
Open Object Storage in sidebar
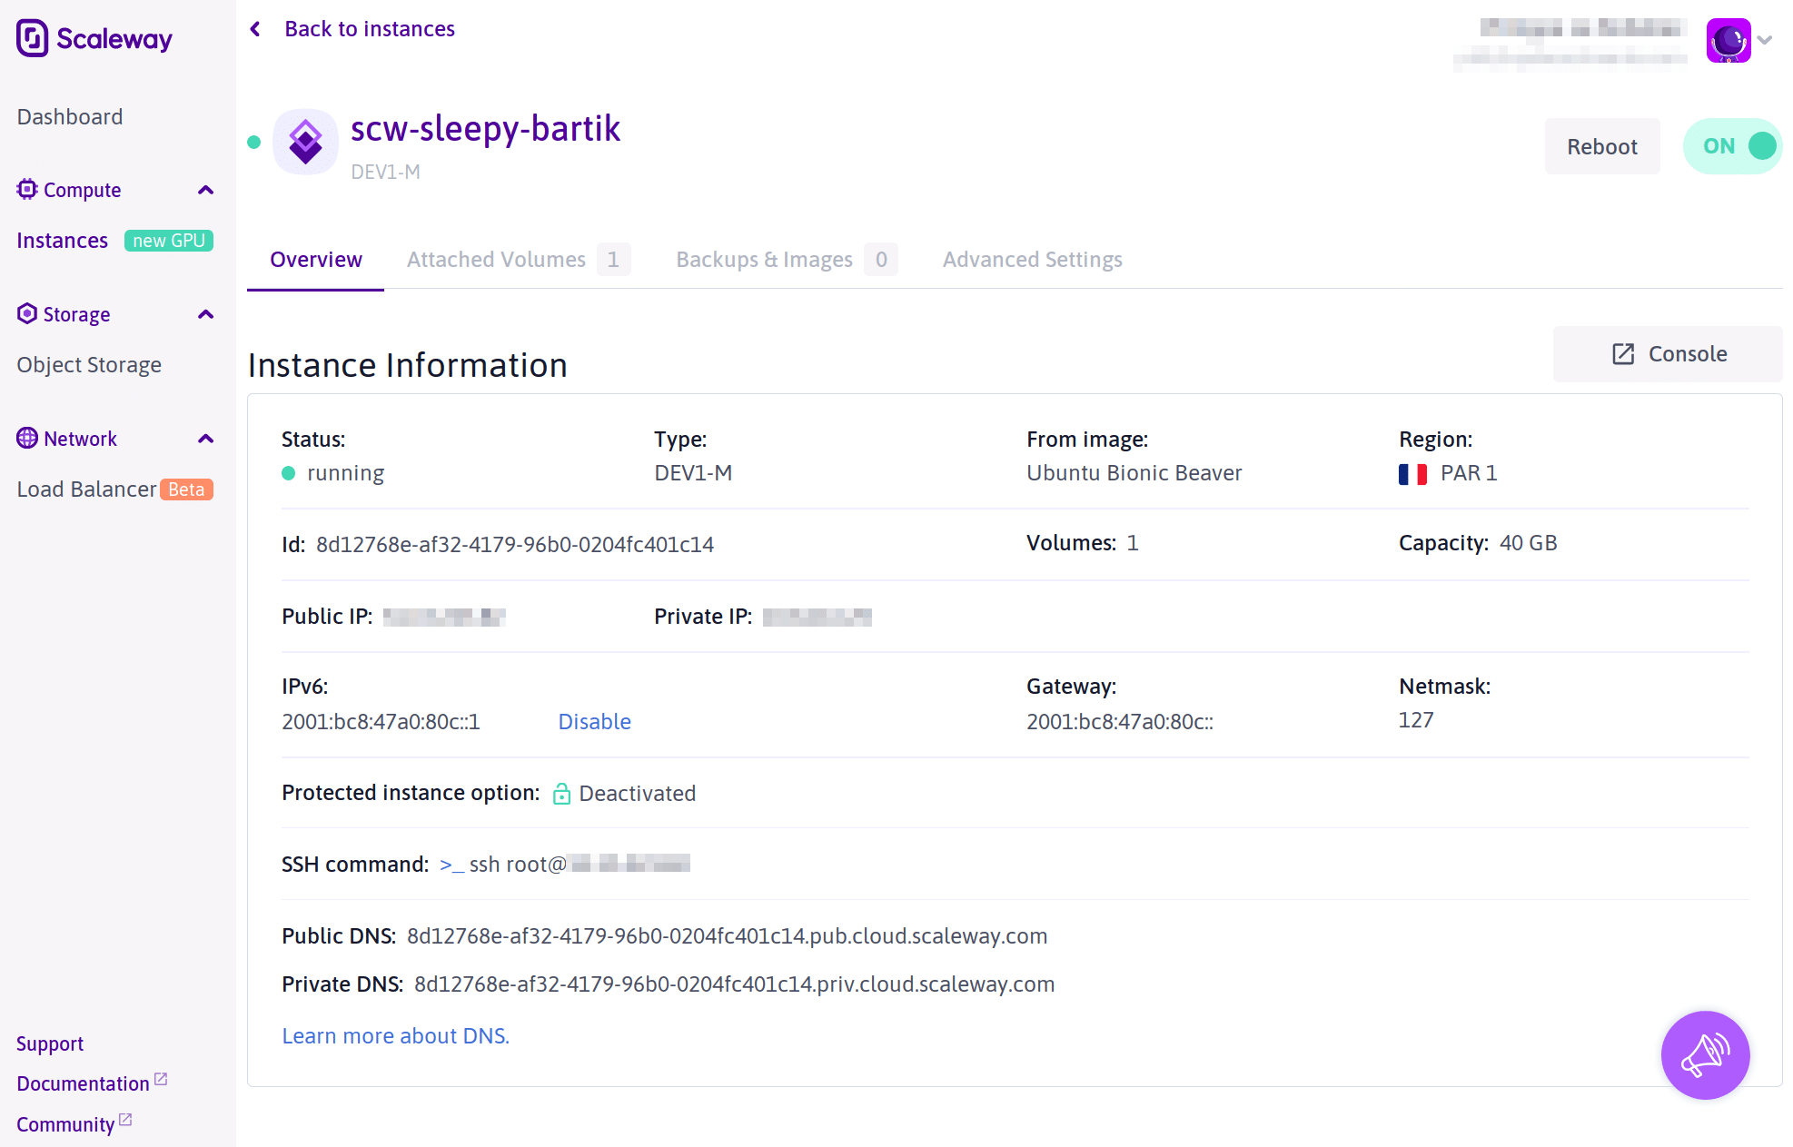pos(89,365)
